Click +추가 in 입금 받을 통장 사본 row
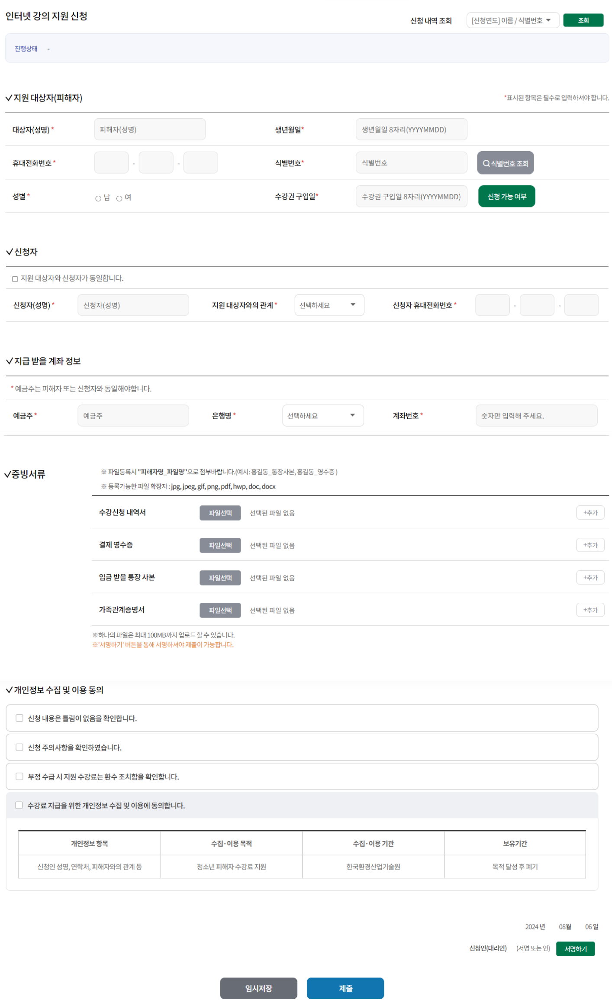 590,578
